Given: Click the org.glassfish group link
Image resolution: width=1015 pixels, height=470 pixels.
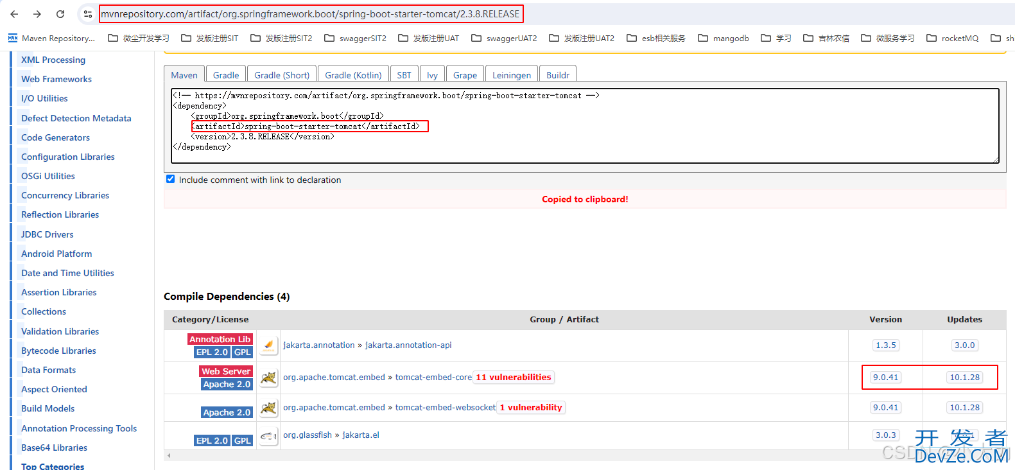Looking at the screenshot, I should tap(308, 435).
